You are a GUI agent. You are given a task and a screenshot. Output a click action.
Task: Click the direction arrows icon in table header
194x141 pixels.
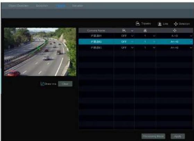point(175,31)
